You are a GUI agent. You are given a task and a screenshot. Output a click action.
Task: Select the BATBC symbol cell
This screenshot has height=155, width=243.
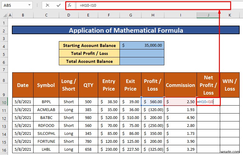(x=46, y=117)
